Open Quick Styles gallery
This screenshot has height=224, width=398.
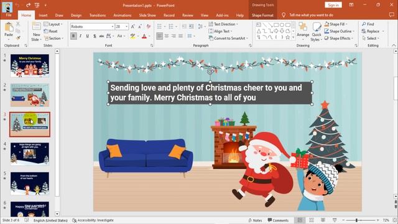point(317,32)
